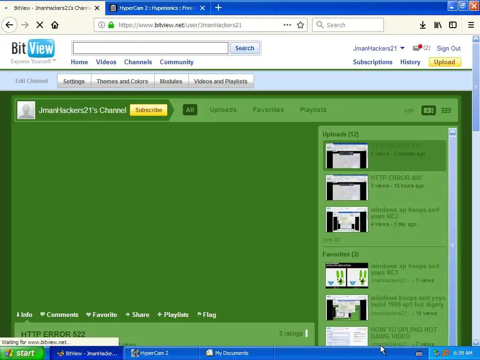Open the Firefox hamburger menu
Screen dimensions: 480x360
tap(471, 25)
